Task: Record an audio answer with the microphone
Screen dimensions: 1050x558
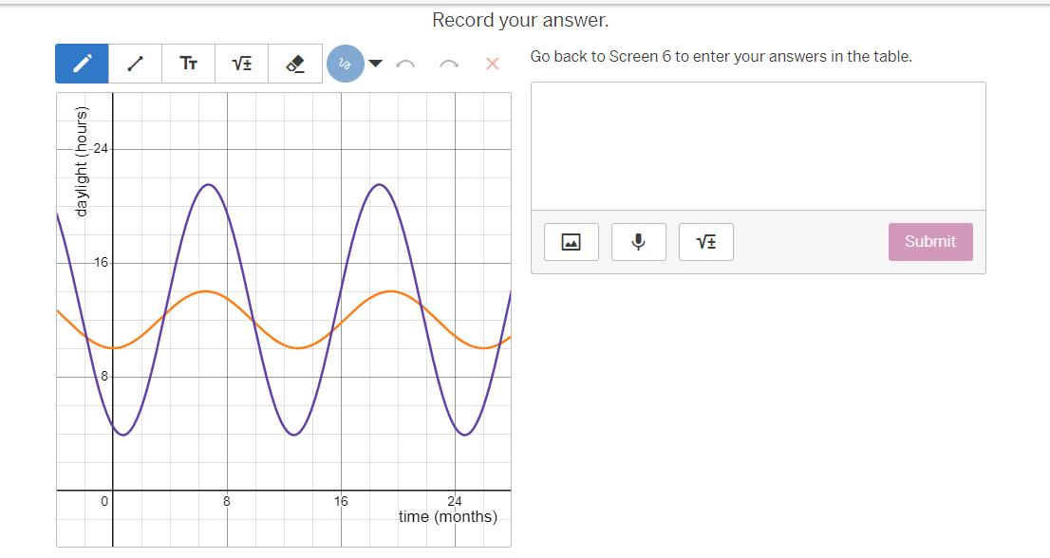Action: pos(638,241)
